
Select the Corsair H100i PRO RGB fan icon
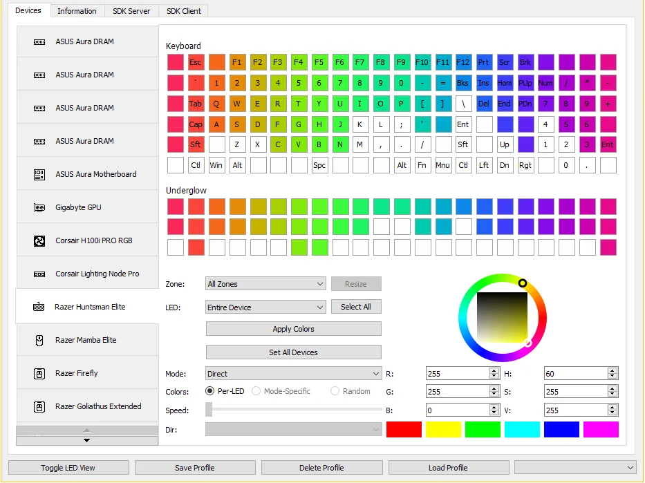(x=39, y=241)
